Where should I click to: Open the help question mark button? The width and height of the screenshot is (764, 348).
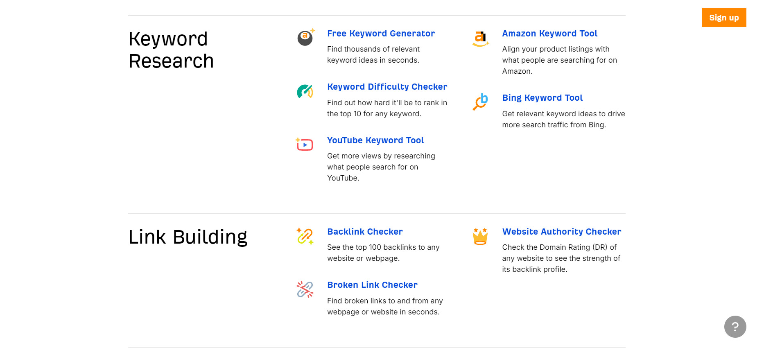(x=735, y=327)
